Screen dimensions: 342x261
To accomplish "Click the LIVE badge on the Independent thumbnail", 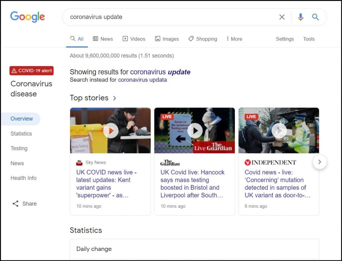I will pos(251,117).
